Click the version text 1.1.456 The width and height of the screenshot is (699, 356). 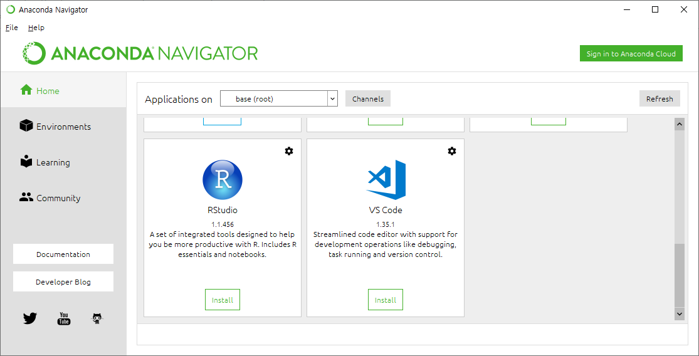pyautogui.click(x=223, y=224)
